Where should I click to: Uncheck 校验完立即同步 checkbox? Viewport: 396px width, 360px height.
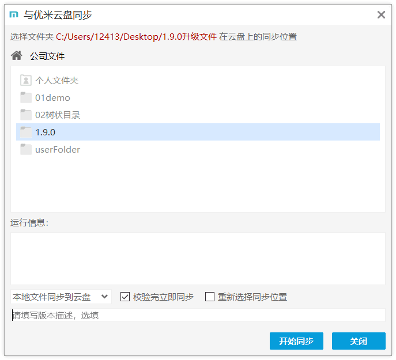pos(125,297)
